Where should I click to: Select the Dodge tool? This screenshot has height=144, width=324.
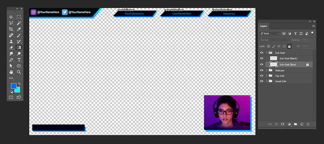[19, 54]
